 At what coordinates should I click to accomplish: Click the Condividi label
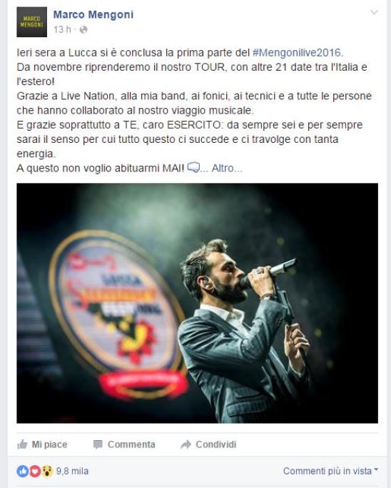click(216, 444)
